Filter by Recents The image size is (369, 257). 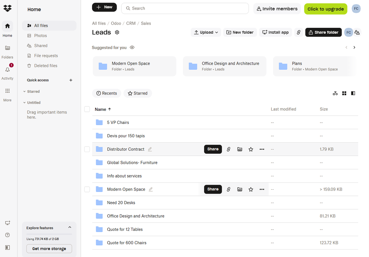pos(106,93)
